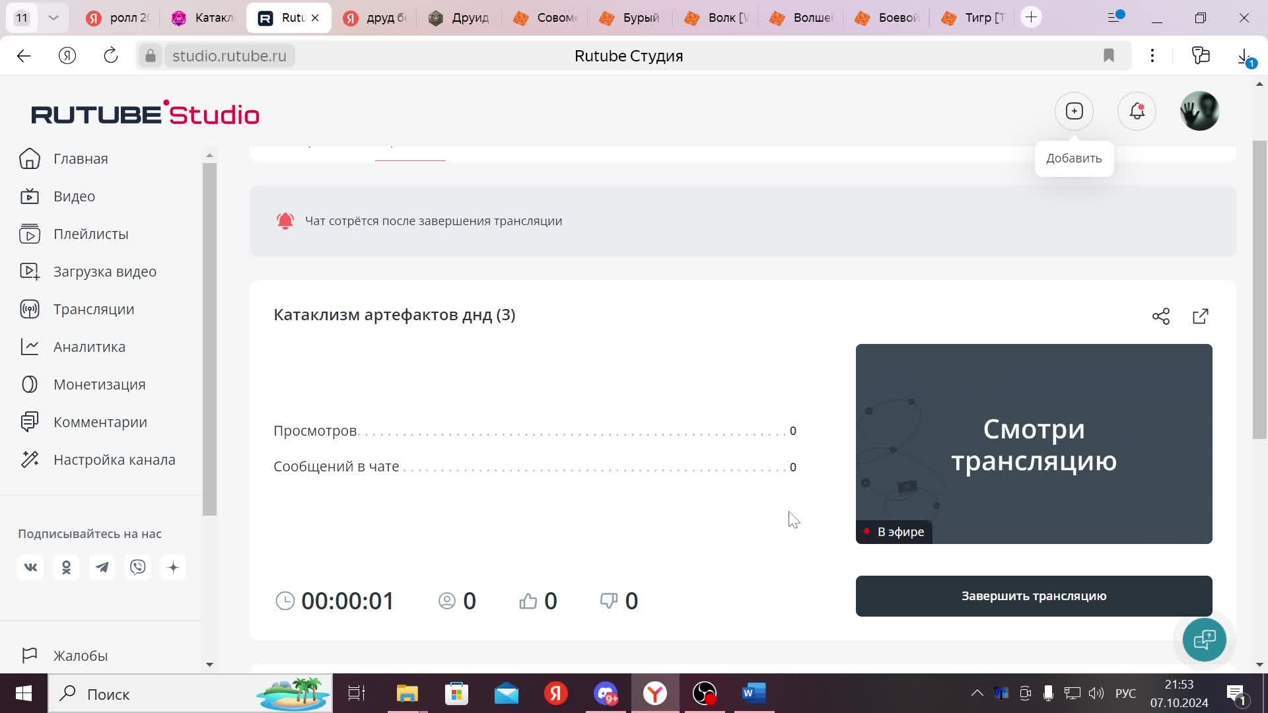
Task: Click the RUTUBE Studio logo
Action: pos(145,114)
